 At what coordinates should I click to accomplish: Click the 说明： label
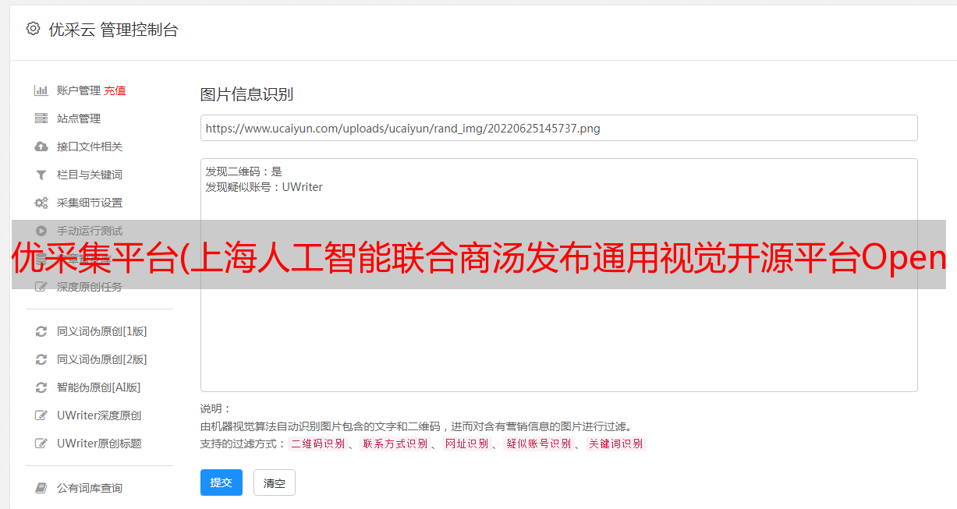click(x=215, y=408)
